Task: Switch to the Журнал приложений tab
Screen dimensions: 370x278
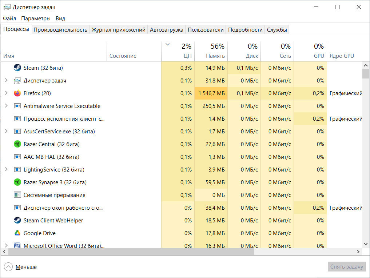Action: click(119, 30)
